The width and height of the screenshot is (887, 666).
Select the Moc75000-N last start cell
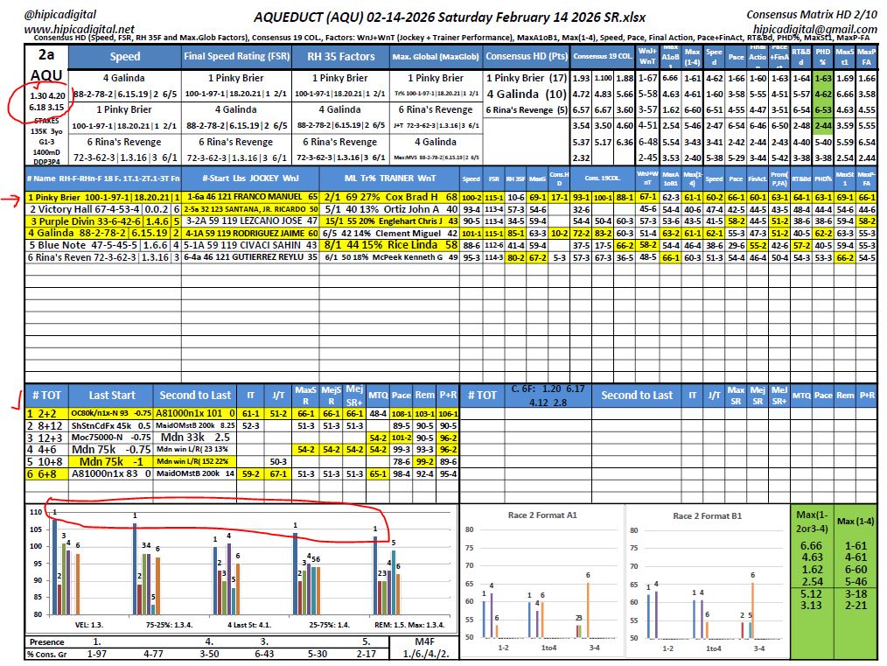111,438
